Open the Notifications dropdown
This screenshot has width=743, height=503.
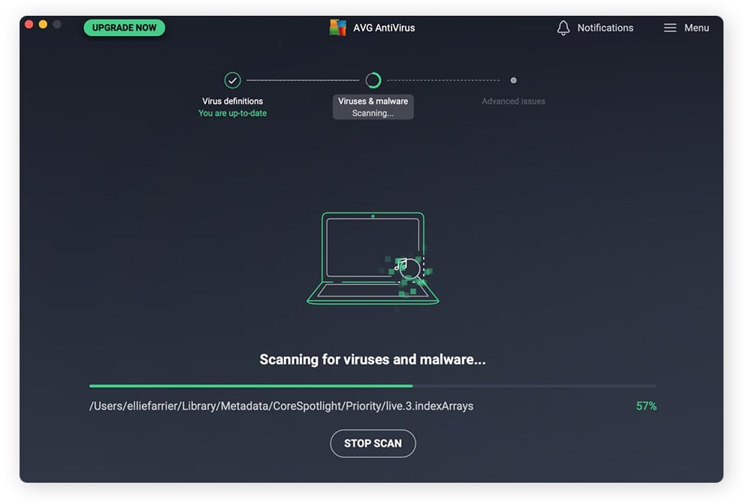pyautogui.click(x=595, y=27)
